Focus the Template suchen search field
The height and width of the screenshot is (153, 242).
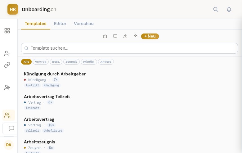[129, 48]
